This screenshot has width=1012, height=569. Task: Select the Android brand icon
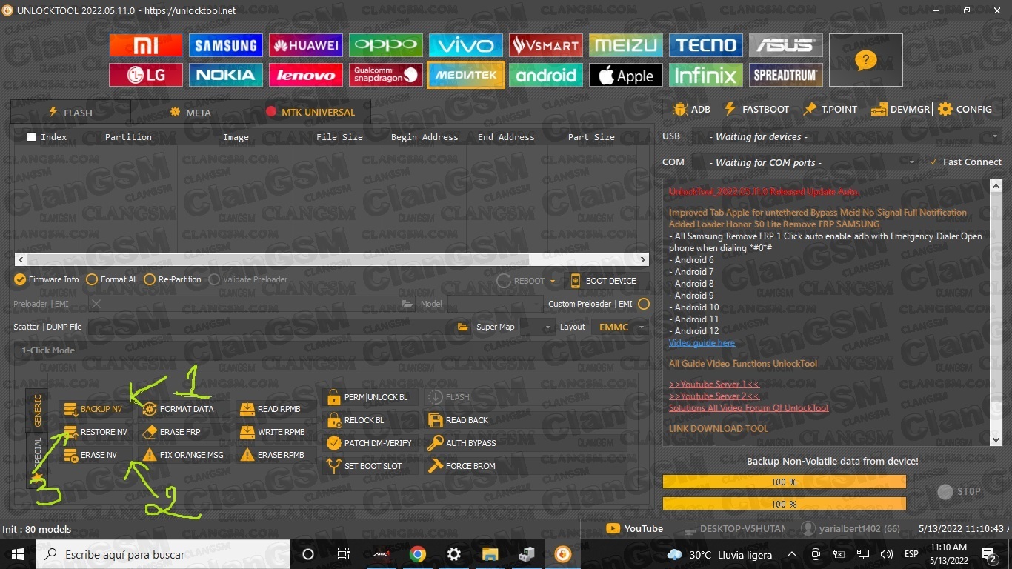click(546, 75)
